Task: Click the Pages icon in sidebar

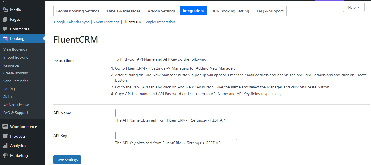Action: click(5, 19)
